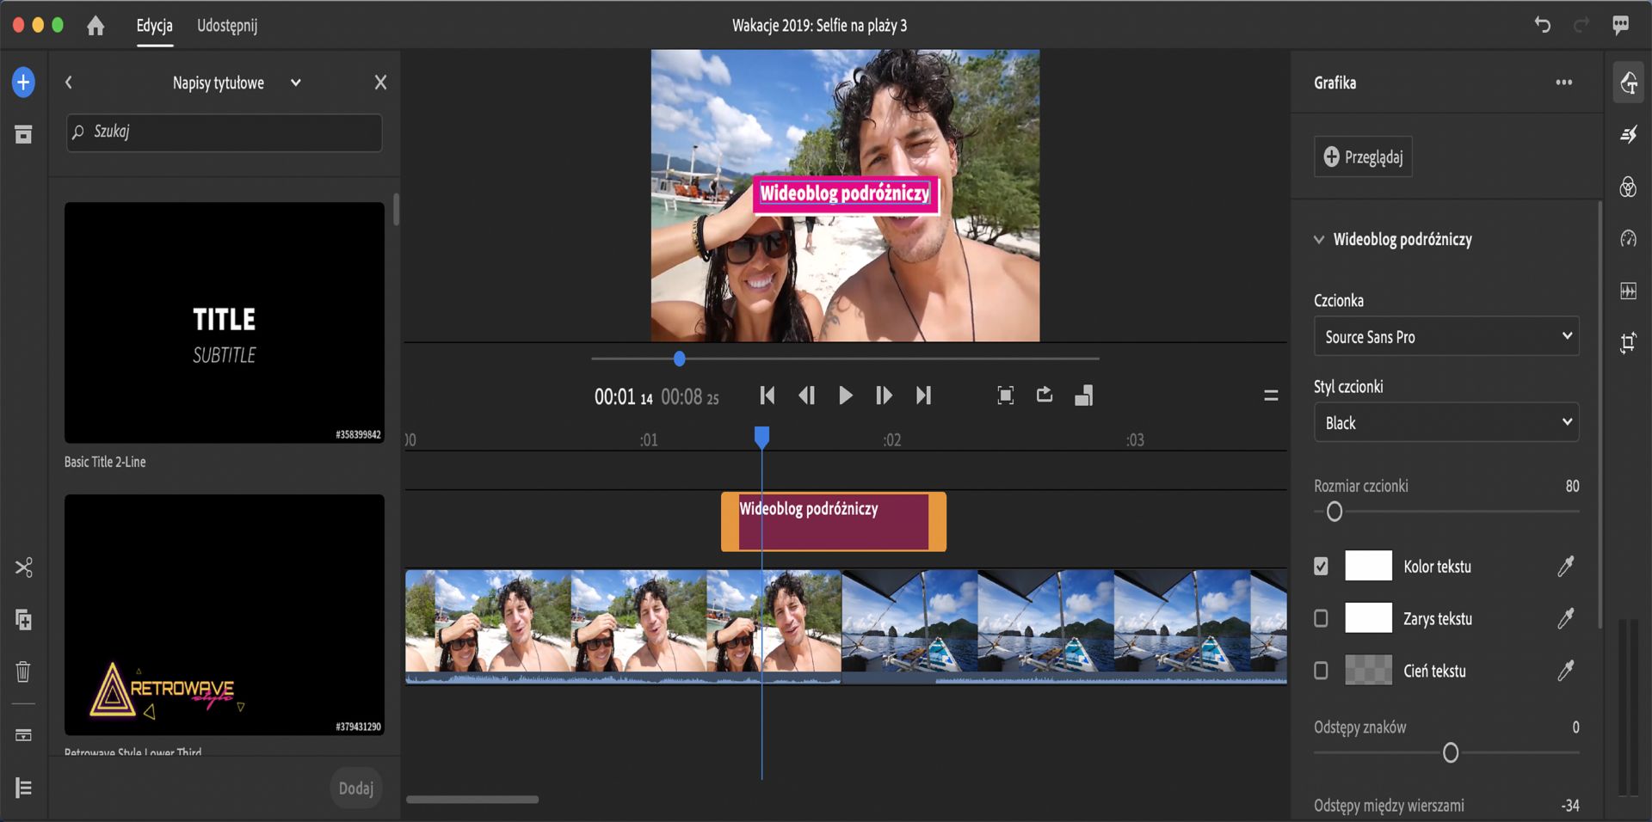Open the timeline view options icon at bottom left
Image resolution: width=1652 pixels, height=822 pixels.
[23, 788]
